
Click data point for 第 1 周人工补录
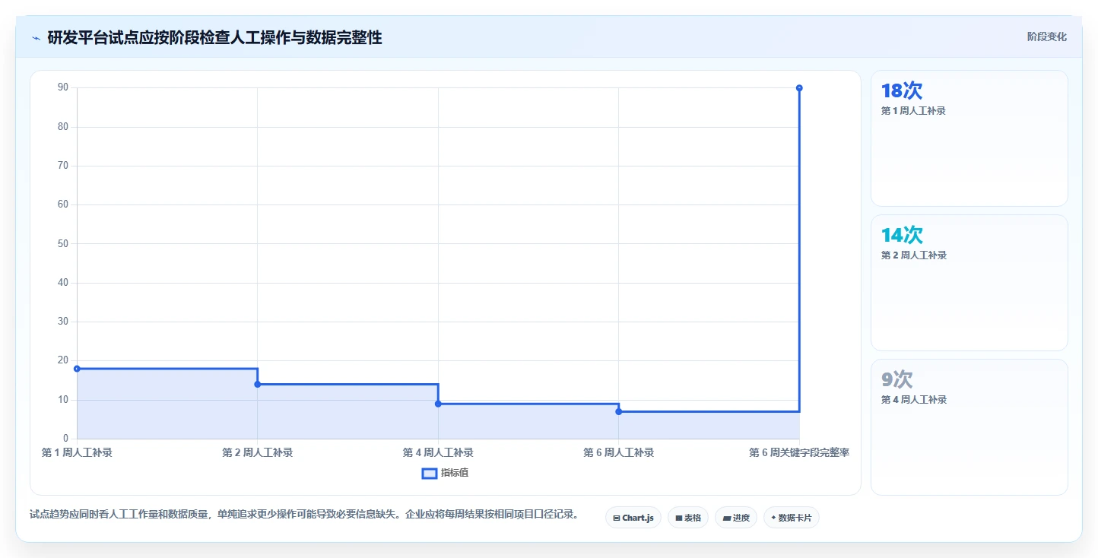(77, 369)
